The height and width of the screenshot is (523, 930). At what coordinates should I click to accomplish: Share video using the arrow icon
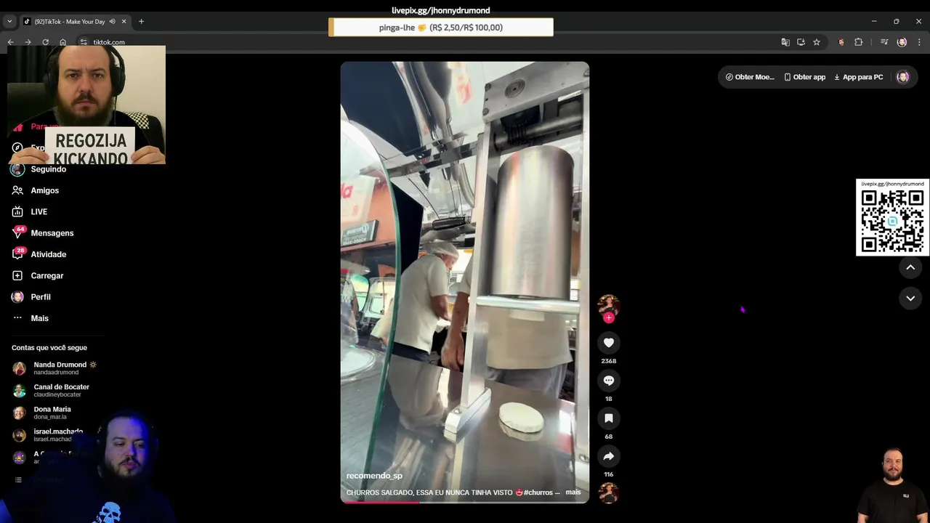[x=609, y=456]
